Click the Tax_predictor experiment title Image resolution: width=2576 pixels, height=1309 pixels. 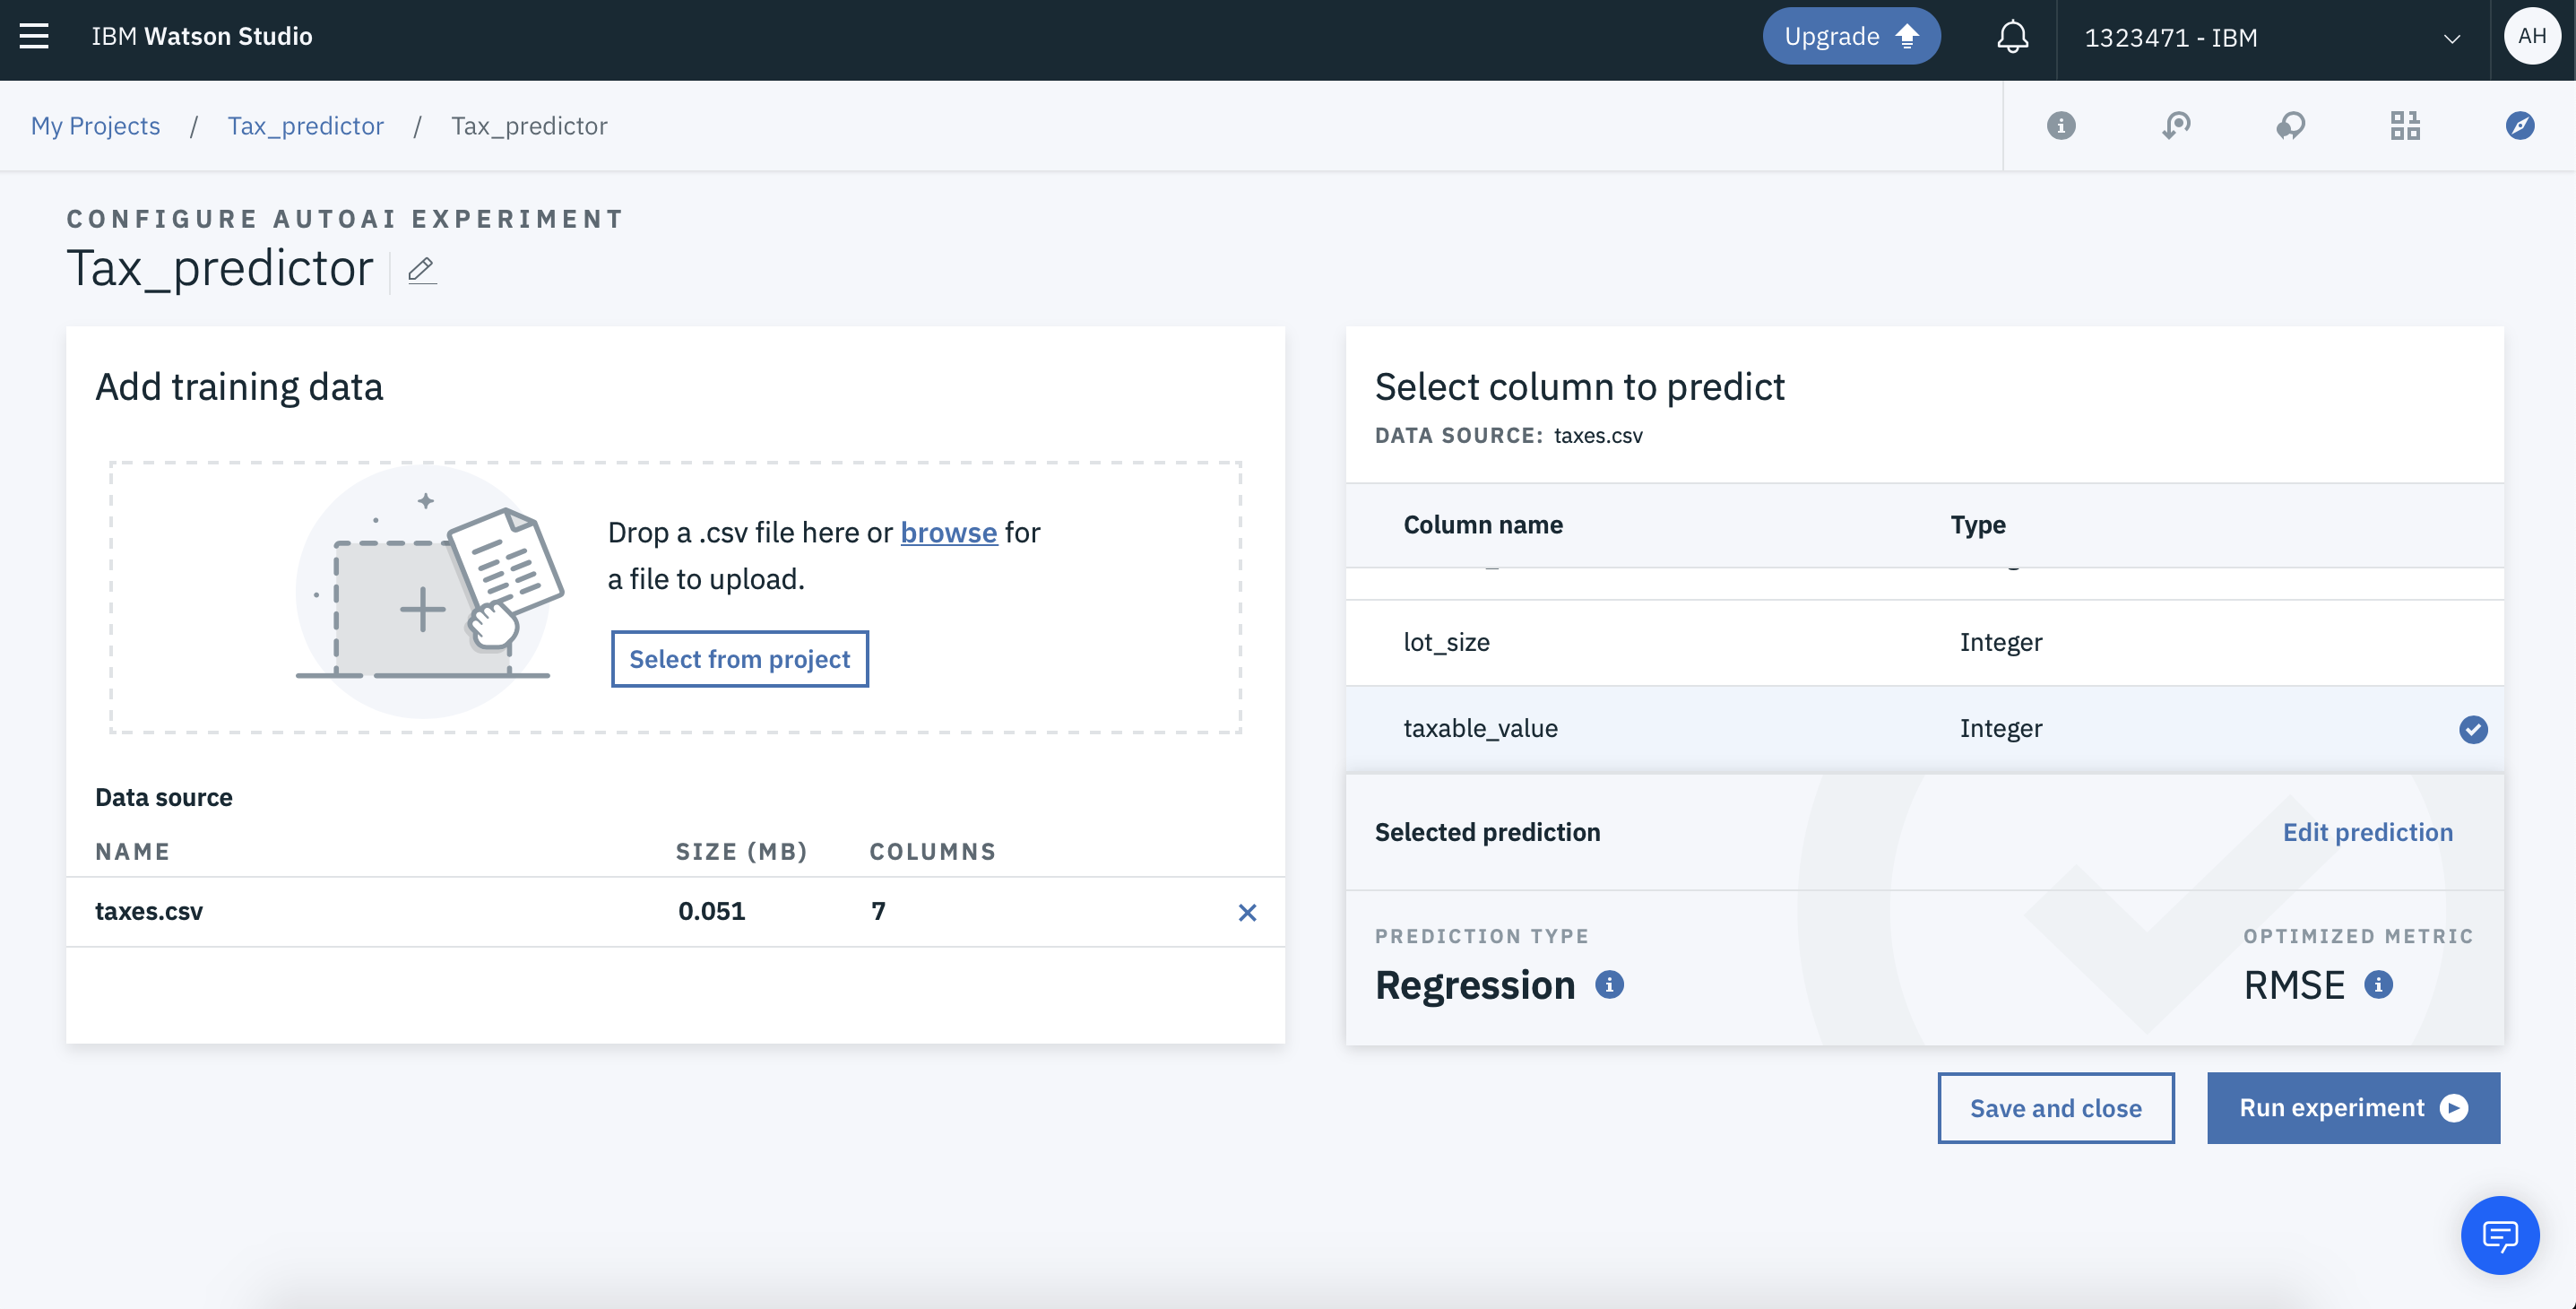coord(220,268)
